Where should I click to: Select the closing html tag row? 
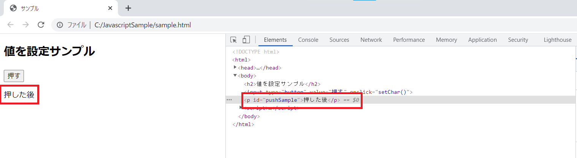243,124
